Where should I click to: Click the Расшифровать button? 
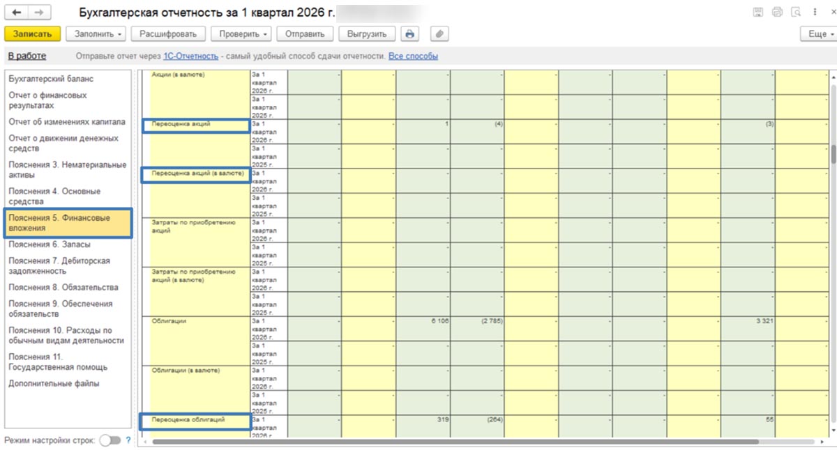point(168,34)
